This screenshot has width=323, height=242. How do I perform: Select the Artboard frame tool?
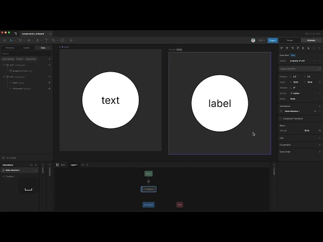pos(20,40)
